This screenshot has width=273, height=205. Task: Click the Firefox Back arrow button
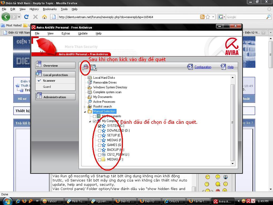coord(6,17)
